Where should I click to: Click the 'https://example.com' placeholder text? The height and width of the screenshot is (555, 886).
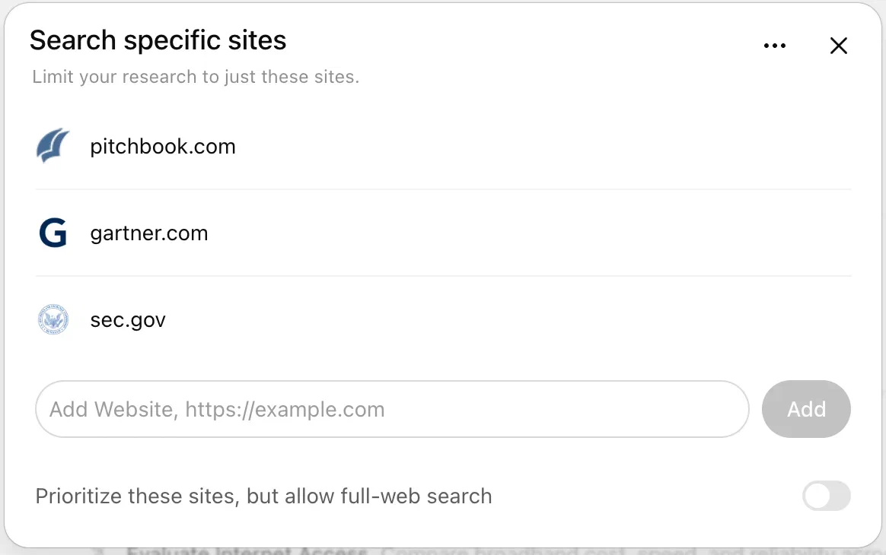point(285,409)
